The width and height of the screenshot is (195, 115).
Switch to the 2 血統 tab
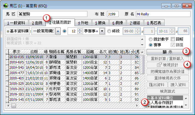[37, 23]
